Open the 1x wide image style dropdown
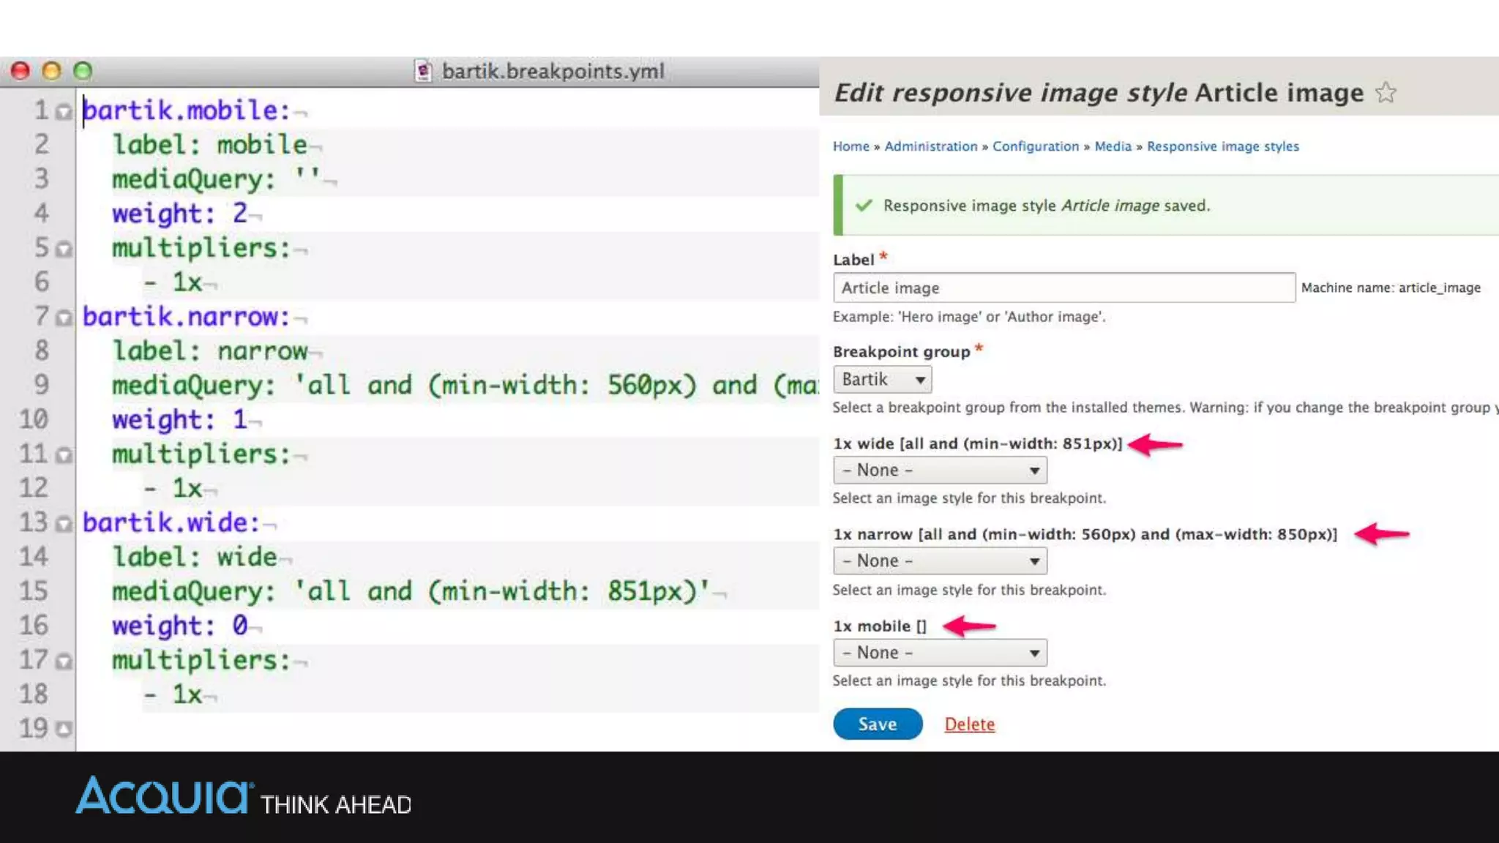1499x843 pixels. [940, 471]
